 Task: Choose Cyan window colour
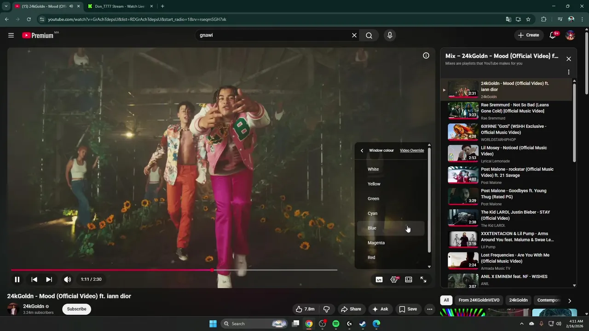coord(391,213)
